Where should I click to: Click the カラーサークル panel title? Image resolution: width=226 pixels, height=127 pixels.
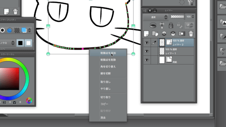(x=8, y=54)
